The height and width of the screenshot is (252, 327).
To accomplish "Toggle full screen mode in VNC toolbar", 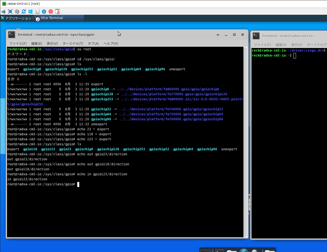I will [x=10, y=11].
